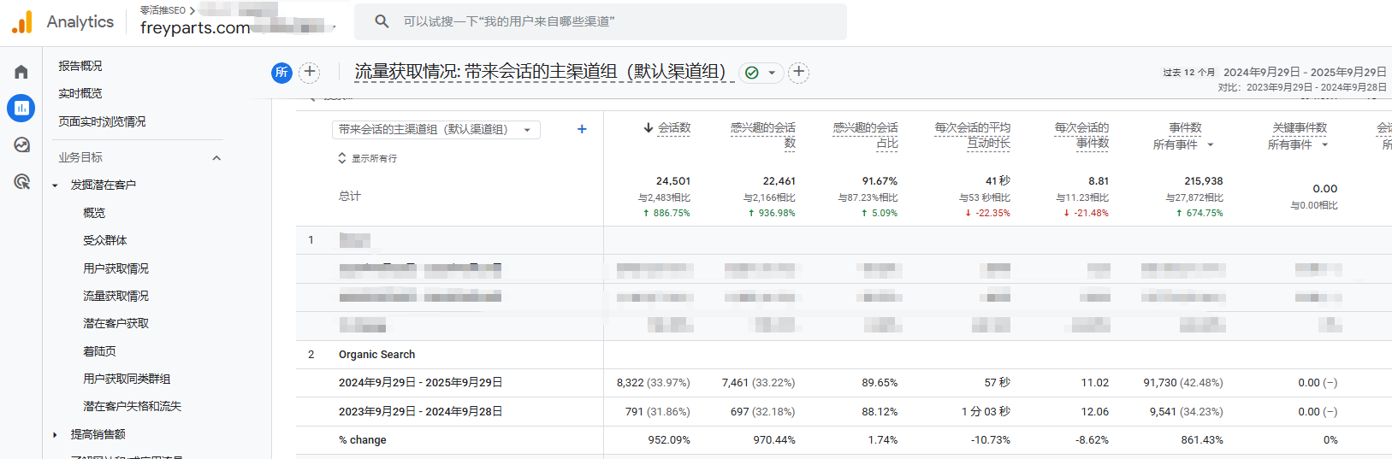The image size is (1392, 459).
Task: Collapse the 业务目标 section
Action: (216, 158)
